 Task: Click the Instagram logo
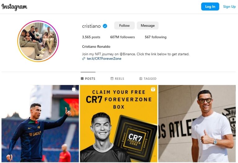click(x=15, y=7)
